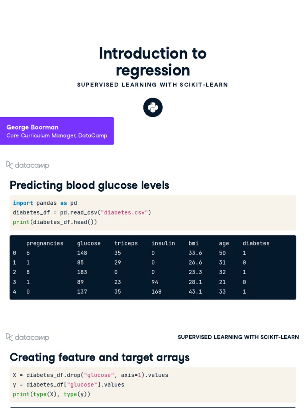Select the George Boorman author banner
The image size is (306, 408).
pos(57,131)
